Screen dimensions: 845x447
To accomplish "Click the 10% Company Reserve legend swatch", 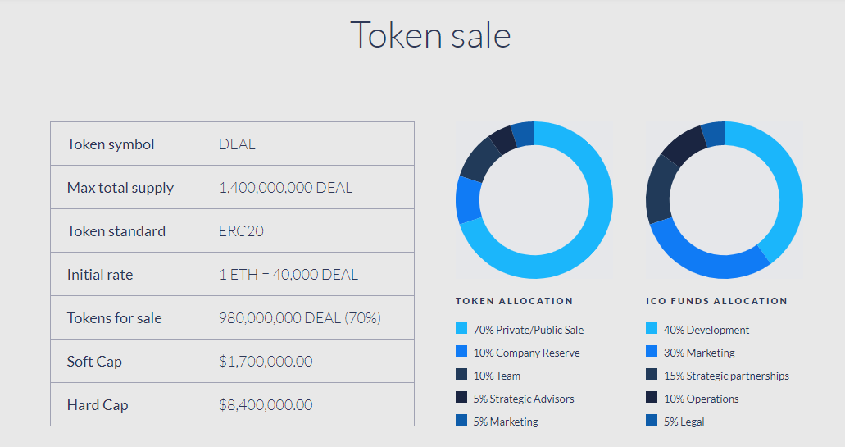I will (461, 352).
